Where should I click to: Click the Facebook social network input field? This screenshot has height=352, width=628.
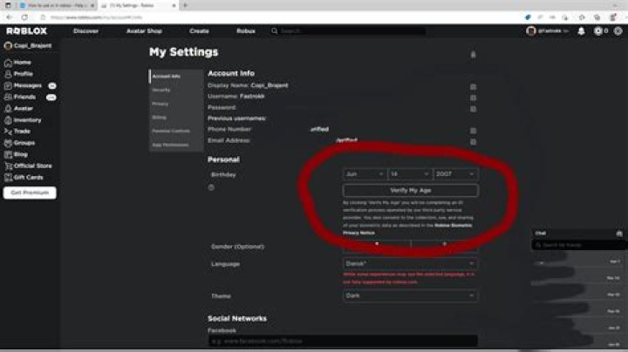click(342, 342)
